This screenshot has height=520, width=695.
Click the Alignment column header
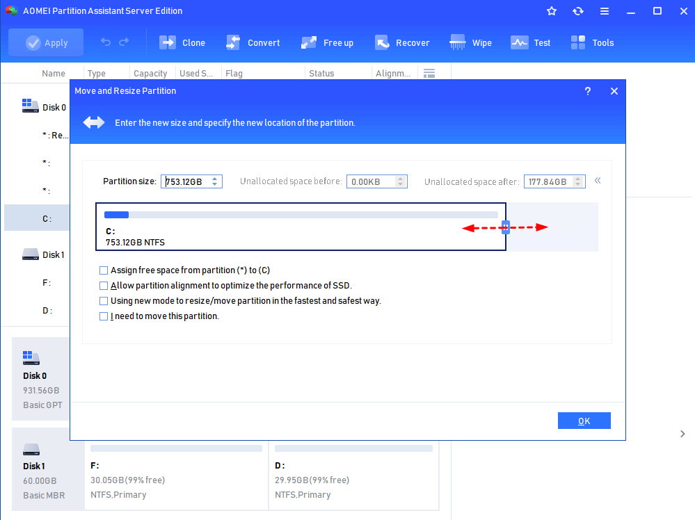pos(392,73)
